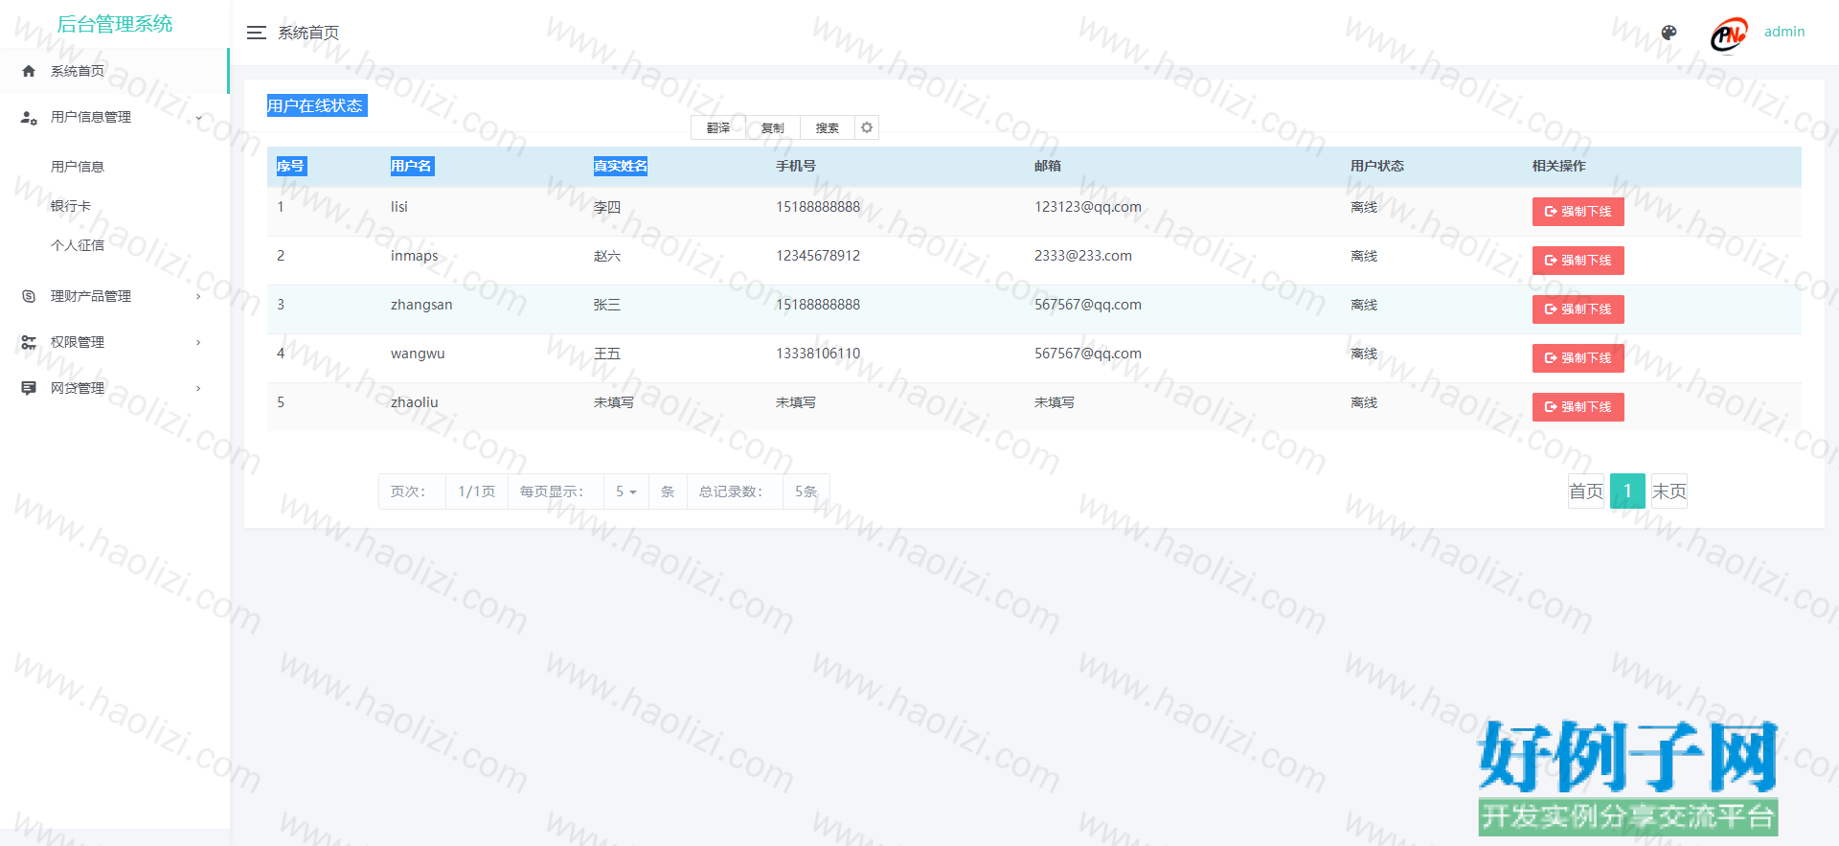
Task: Open the 银行卡 submenu item
Action: click(71, 206)
